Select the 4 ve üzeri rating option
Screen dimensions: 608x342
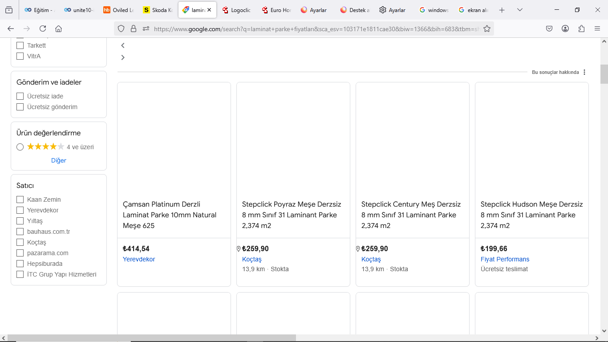click(x=20, y=147)
